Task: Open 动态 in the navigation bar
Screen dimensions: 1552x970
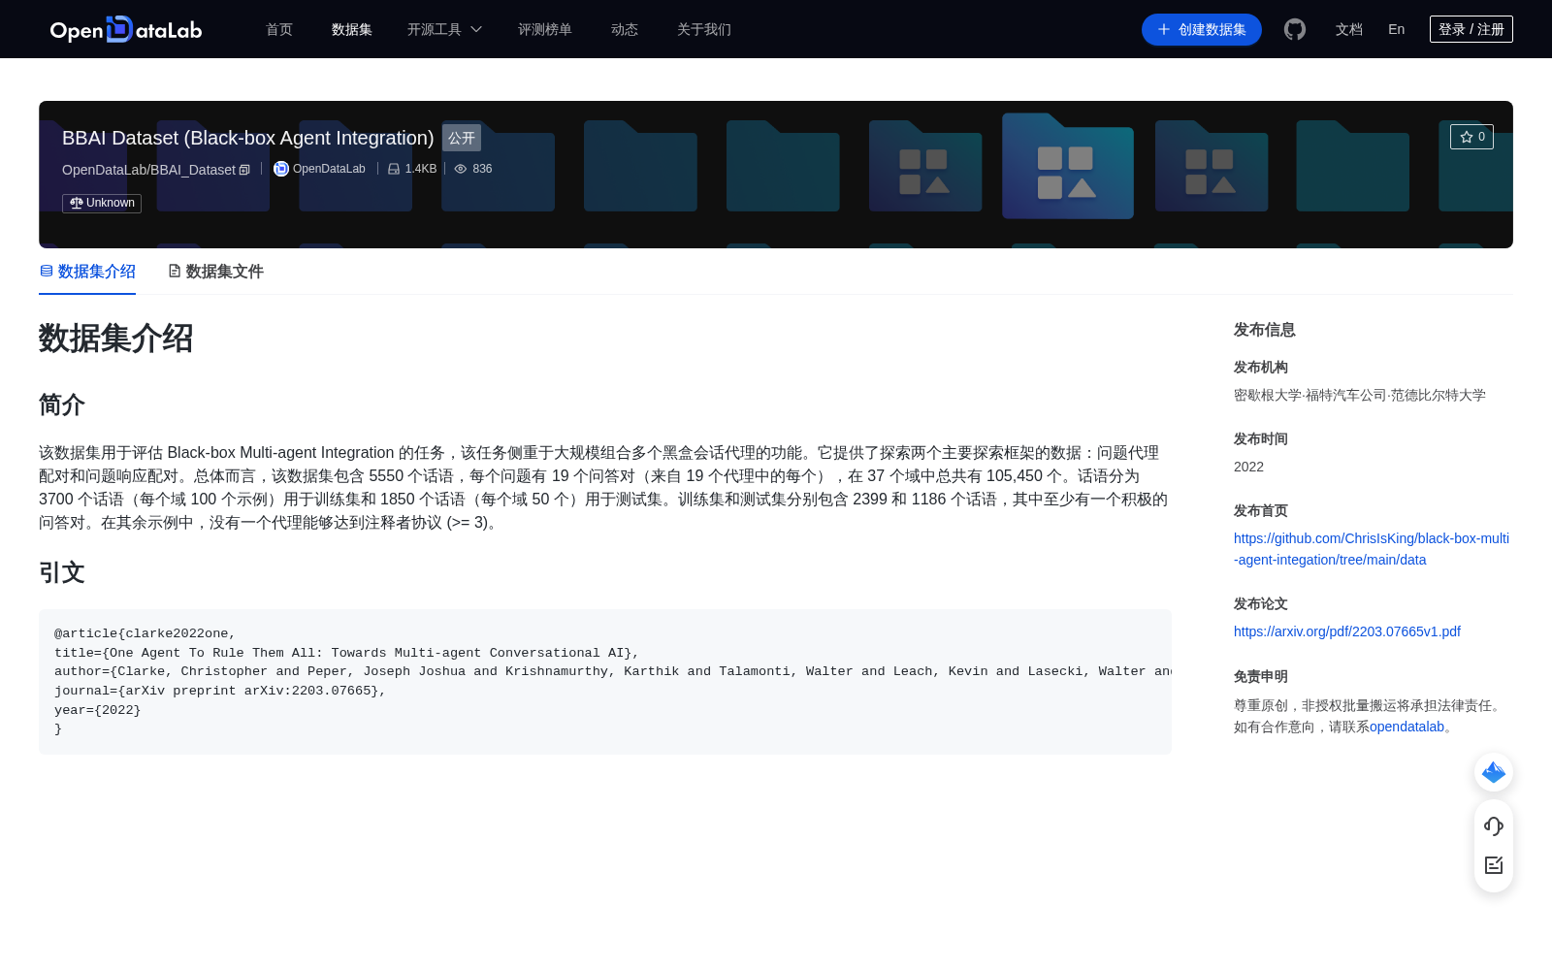Action: (x=625, y=29)
